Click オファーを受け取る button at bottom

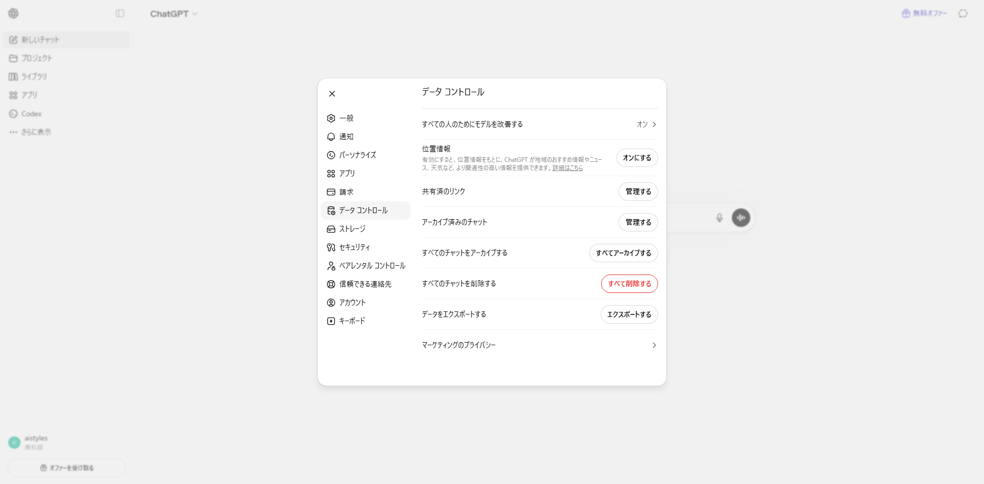(x=67, y=468)
